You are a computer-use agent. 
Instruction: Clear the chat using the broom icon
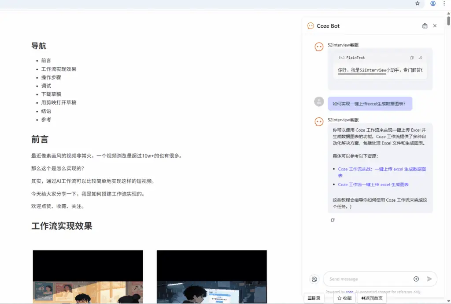click(425, 26)
